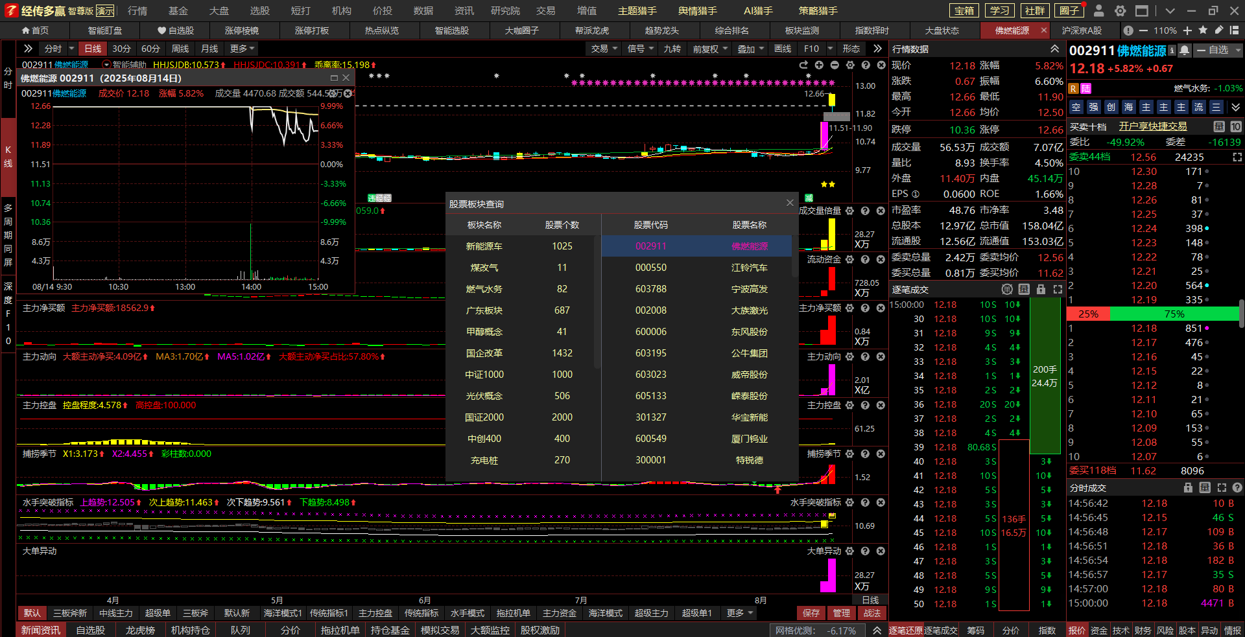Click the 宝箱 button
The height and width of the screenshot is (637, 1245).
[x=964, y=10]
